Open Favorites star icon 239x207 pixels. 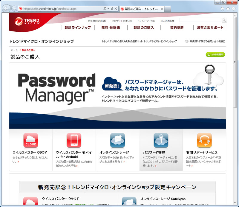pyautogui.click(x=228, y=9)
